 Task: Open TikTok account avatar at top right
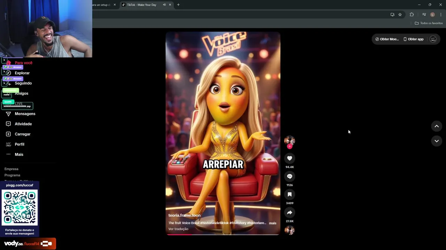tap(433, 39)
